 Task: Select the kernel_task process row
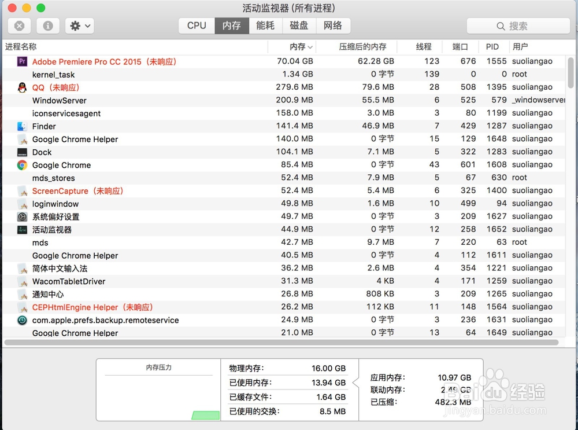[284, 74]
